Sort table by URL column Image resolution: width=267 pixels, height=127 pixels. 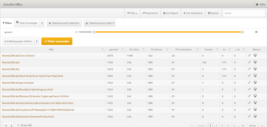53,49
